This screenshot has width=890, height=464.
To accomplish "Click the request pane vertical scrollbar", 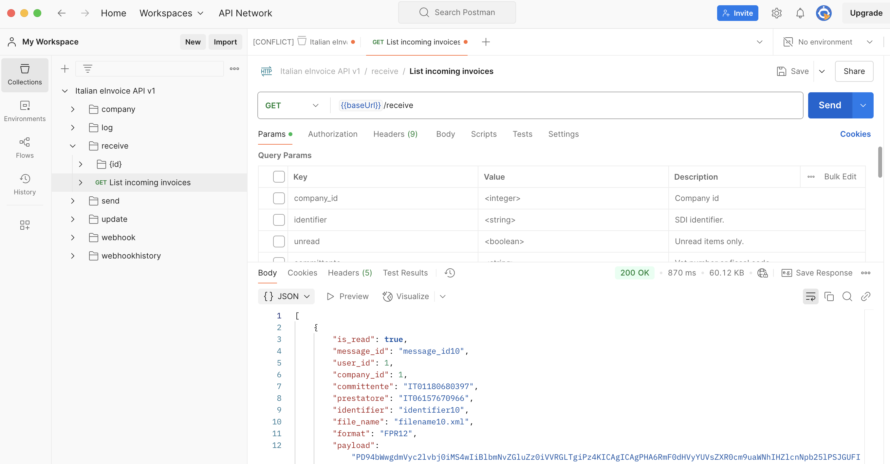I will click(x=880, y=162).
